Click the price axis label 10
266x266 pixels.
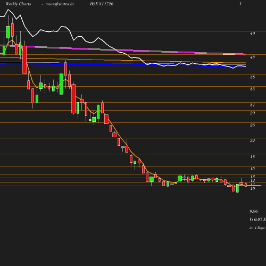pos(252,189)
